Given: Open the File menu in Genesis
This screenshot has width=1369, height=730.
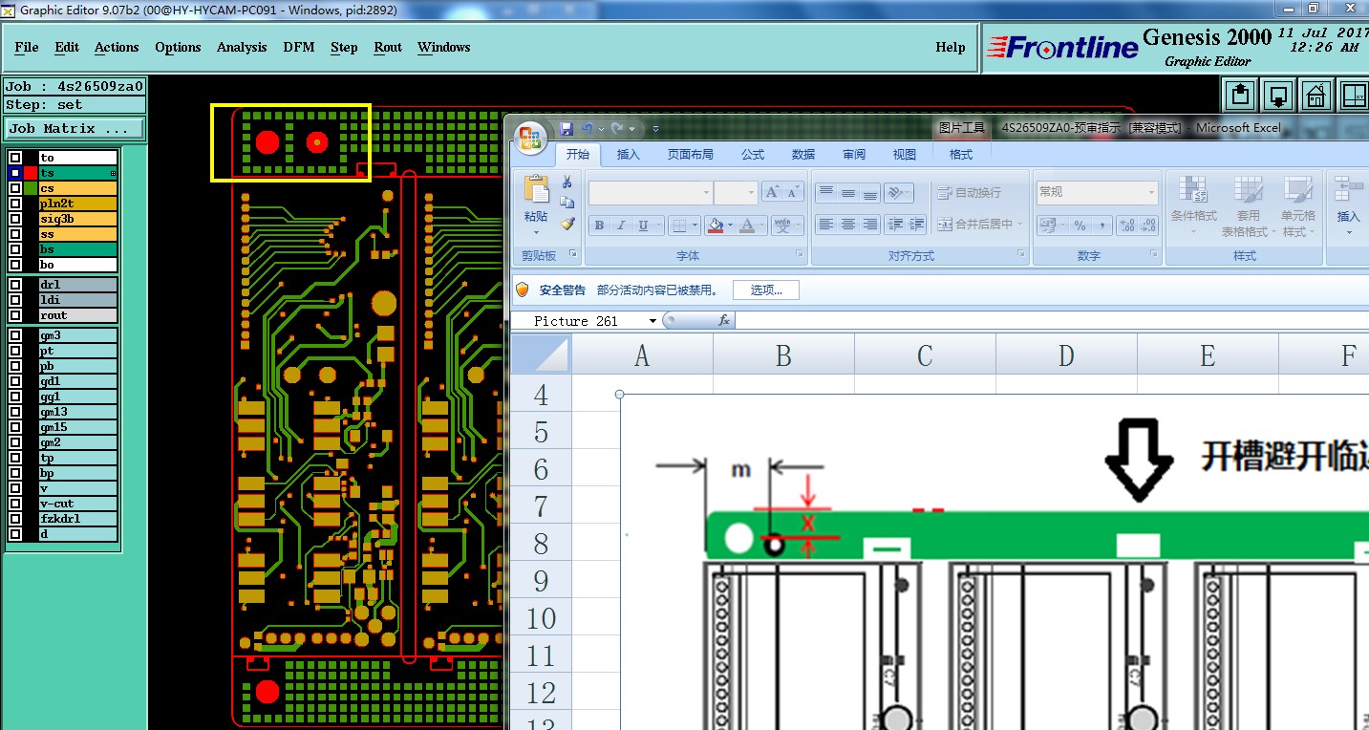Looking at the screenshot, I should 27,47.
